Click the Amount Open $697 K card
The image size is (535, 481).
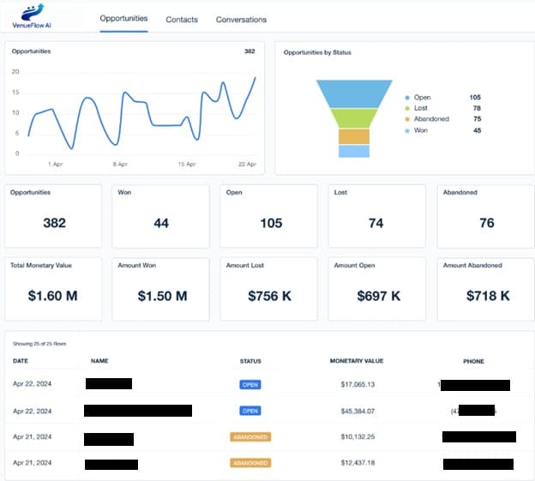[x=377, y=289]
